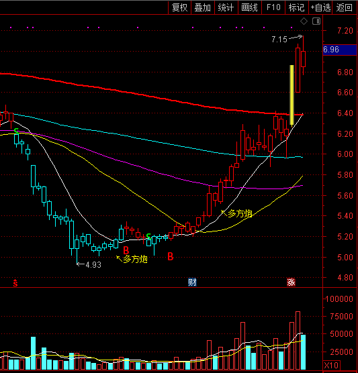This screenshot has height=373, width=358.
Task: Click the diamond icon near top right
Action: click(x=304, y=21)
